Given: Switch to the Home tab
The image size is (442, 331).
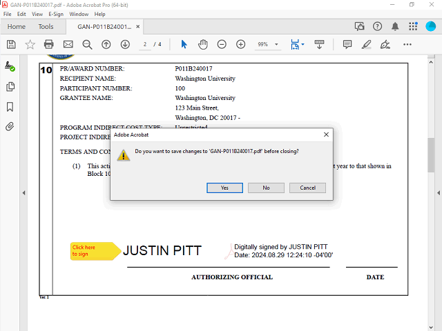Looking at the screenshot, I should [x=17, y=26].
